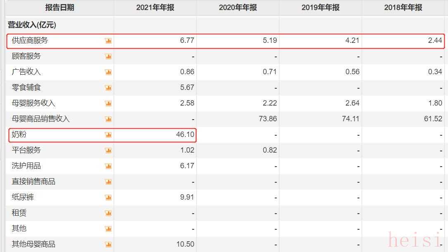Select the 0.34 advertising income value
The image size is (448, 252).
point(435,72)
